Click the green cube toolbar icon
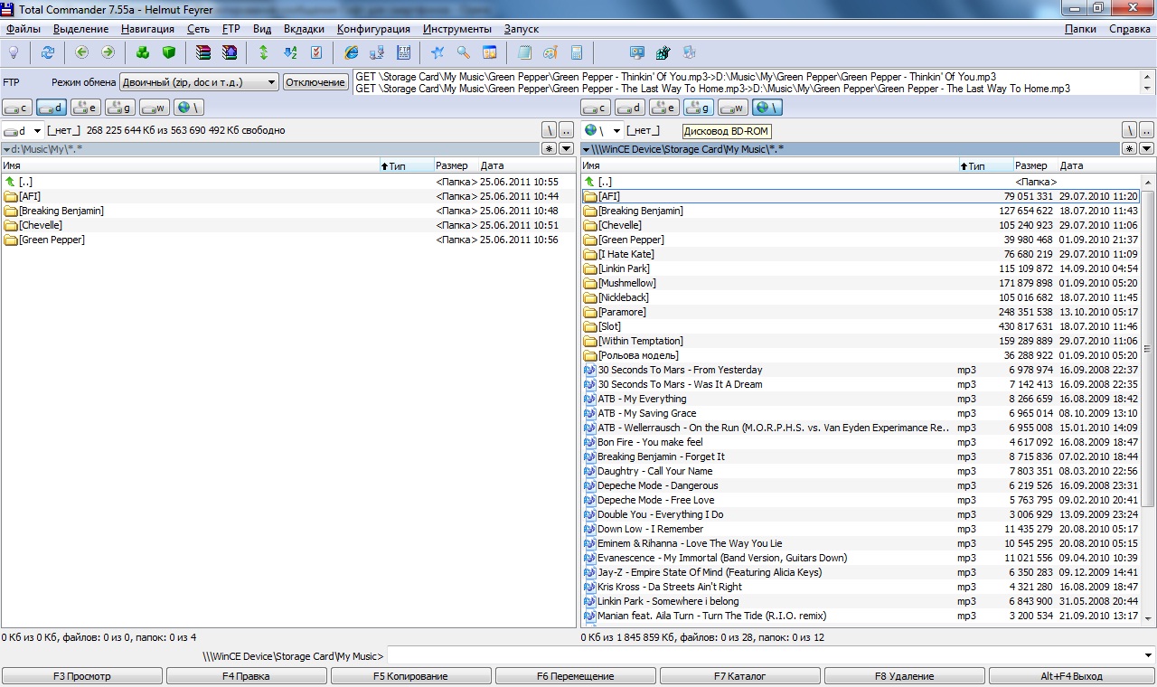The height and width of the screenshot is (687, 1157). [x=168, y=52]
